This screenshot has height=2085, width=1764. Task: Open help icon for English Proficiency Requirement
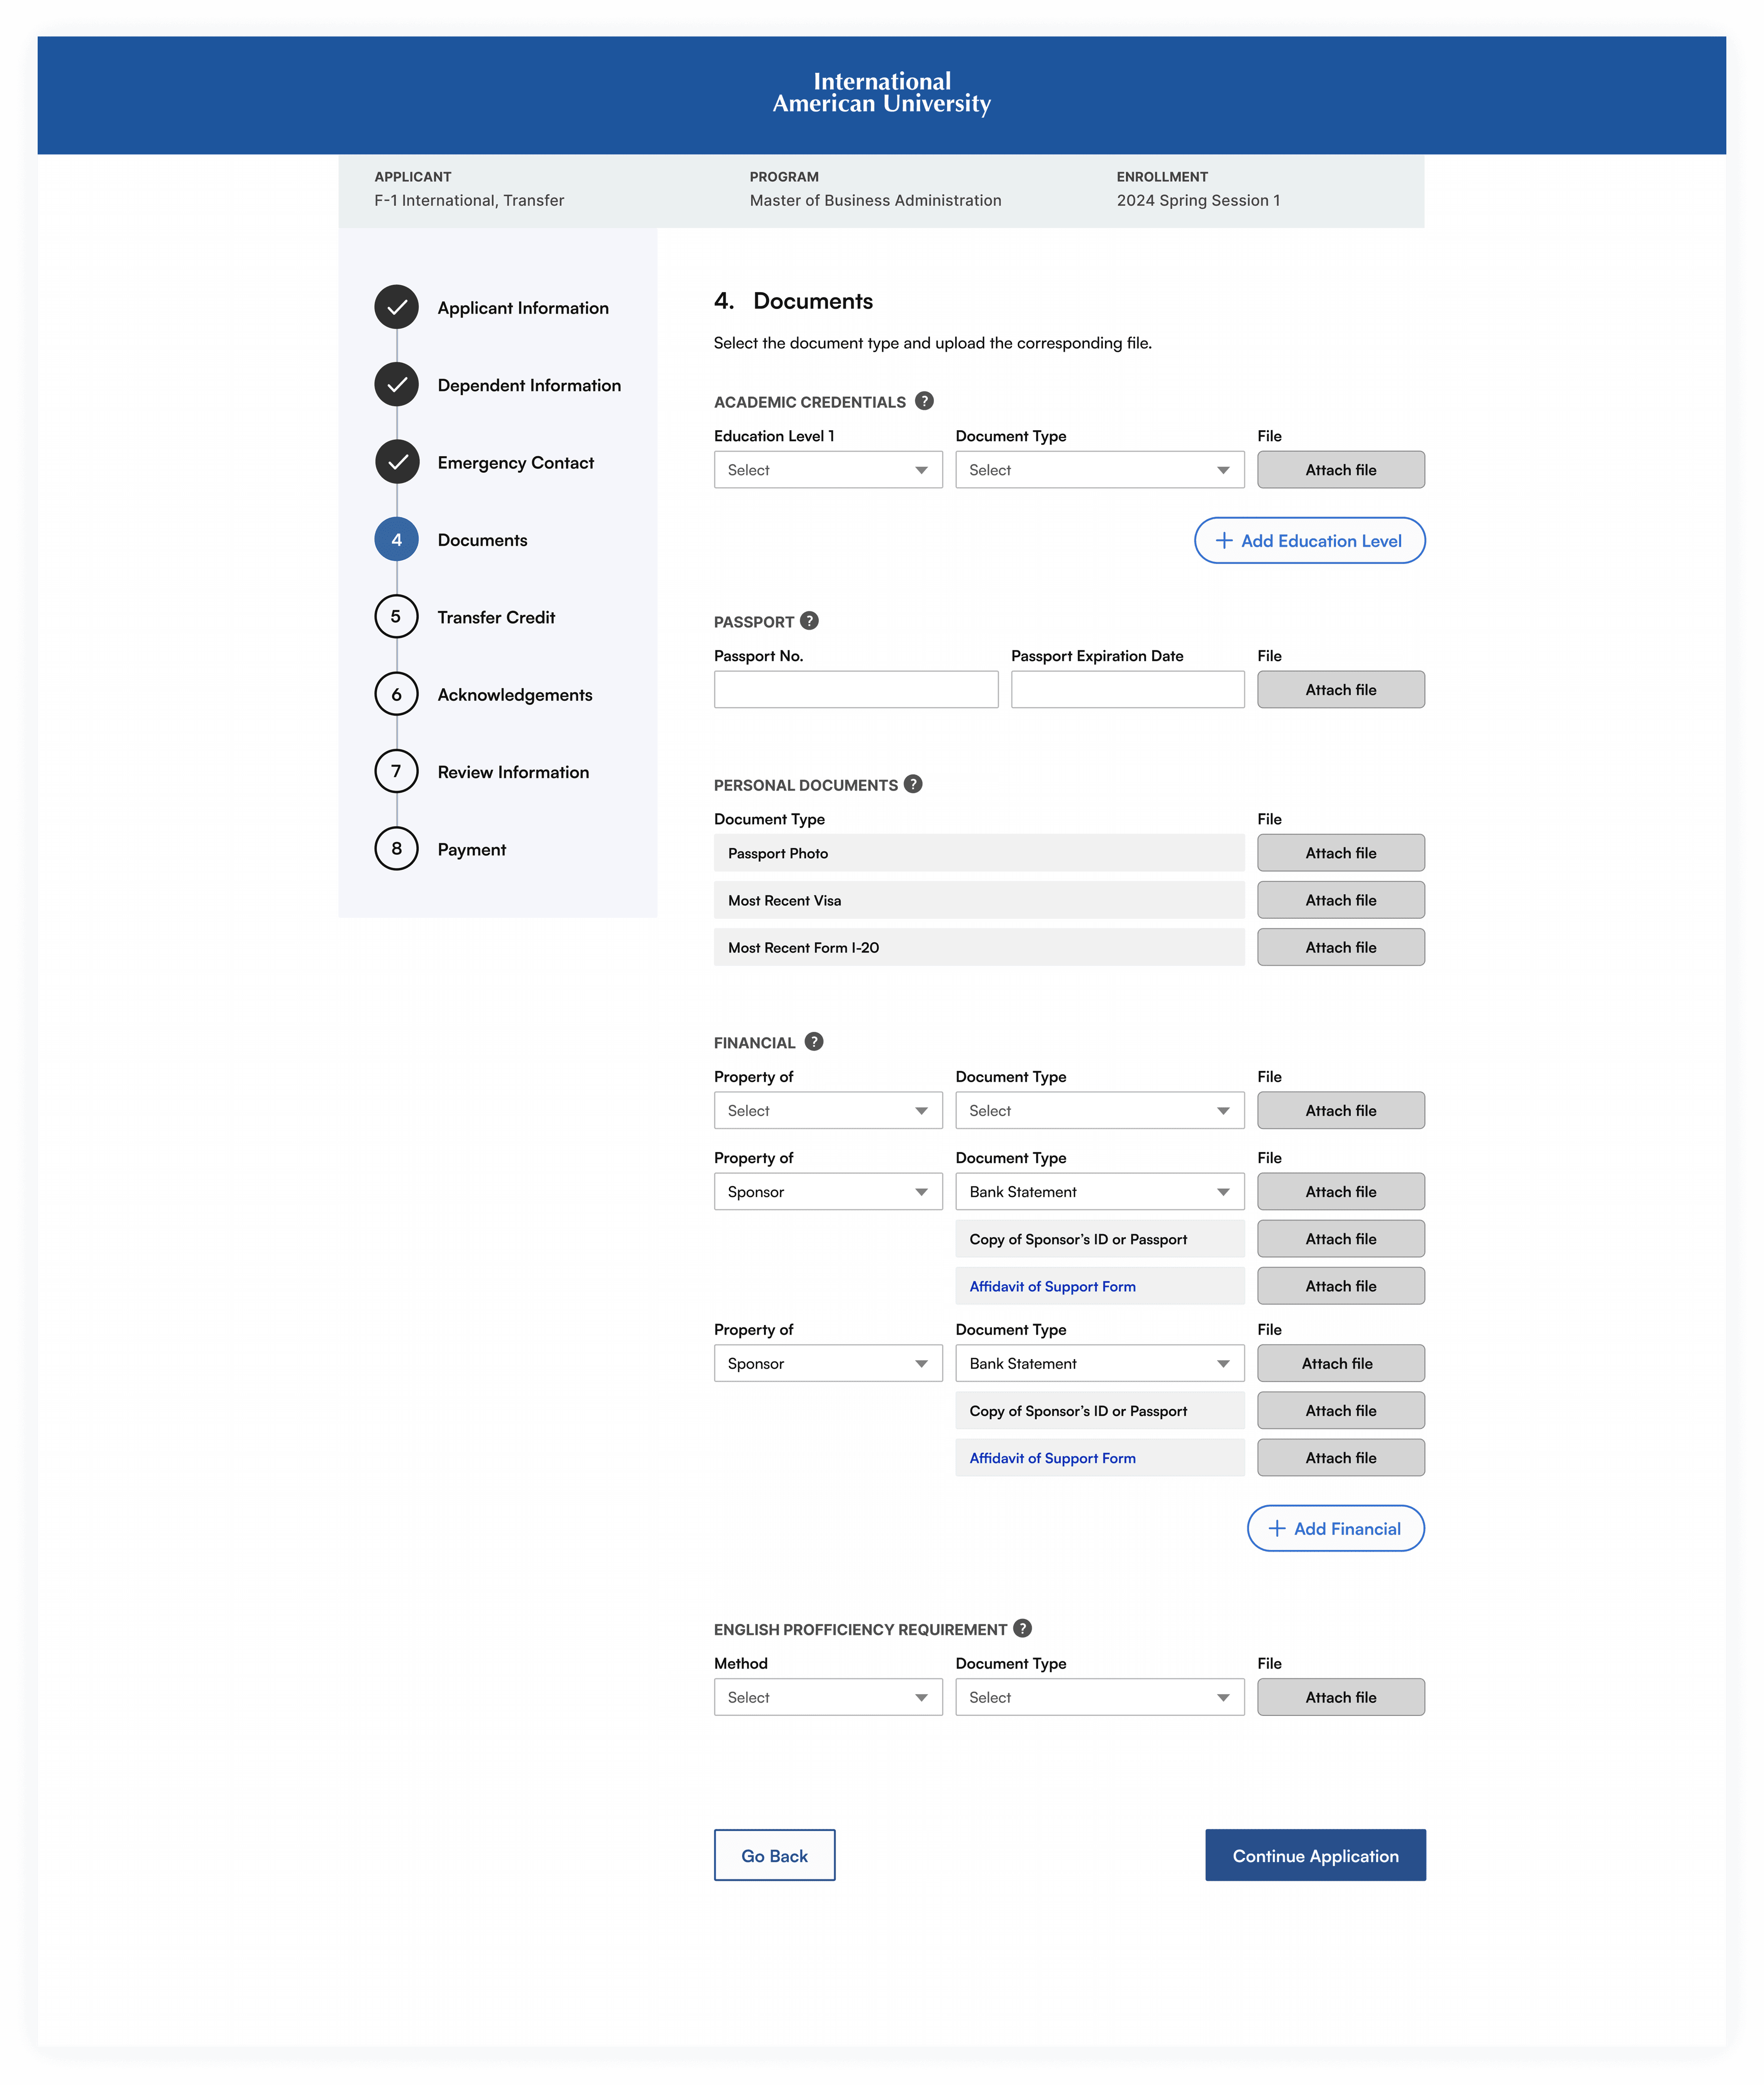click(x=1022, y=1628)
